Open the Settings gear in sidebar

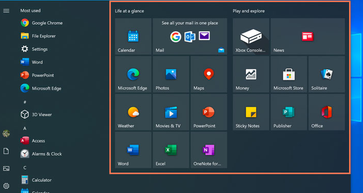click(6, 186)
